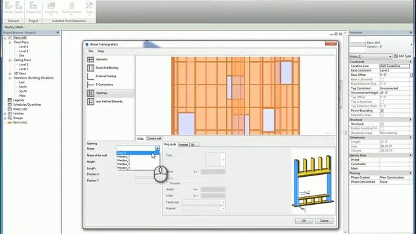Open the User Defined Elements section

click(x=109, y=101)
